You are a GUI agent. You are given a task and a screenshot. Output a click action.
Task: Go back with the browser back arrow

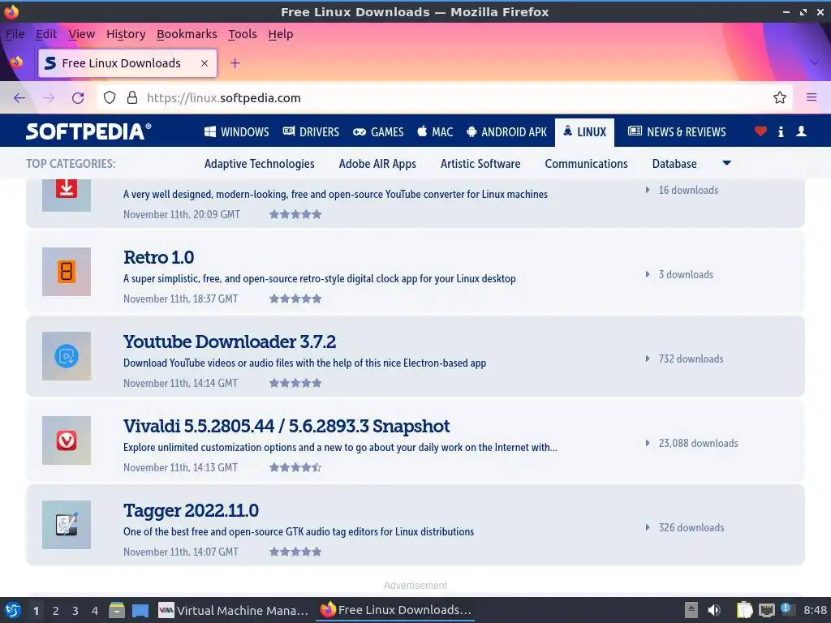[x=19, y=98]
